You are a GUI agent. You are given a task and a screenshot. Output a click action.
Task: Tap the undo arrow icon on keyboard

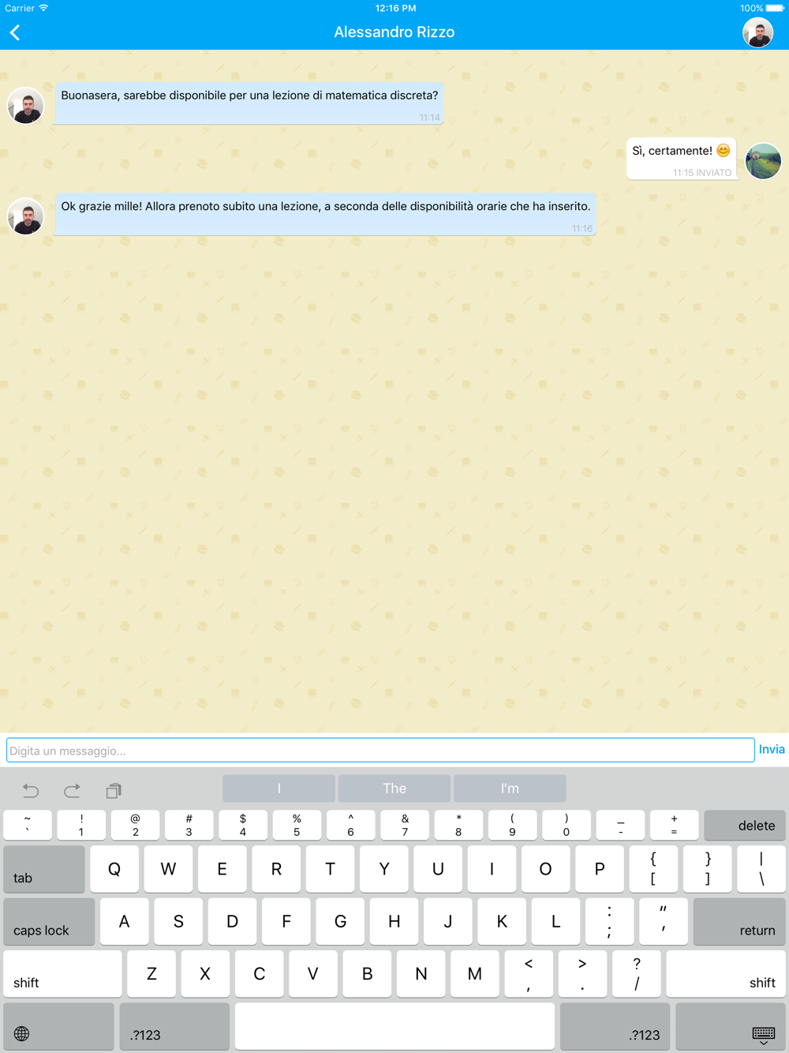click(x=31, y=790)
